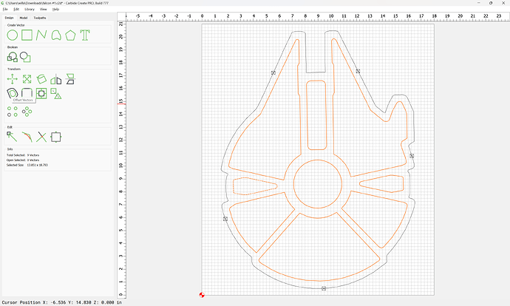Open the Corner rounding tool
This screenshot has width=510, height=306.
tap(27, 93)
